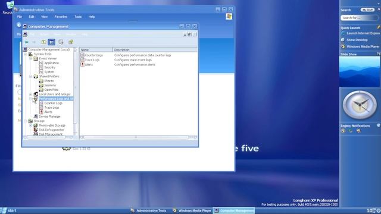
Task: Launch Internet Explorer from Quick Launch
Action: tap(361, 33)
